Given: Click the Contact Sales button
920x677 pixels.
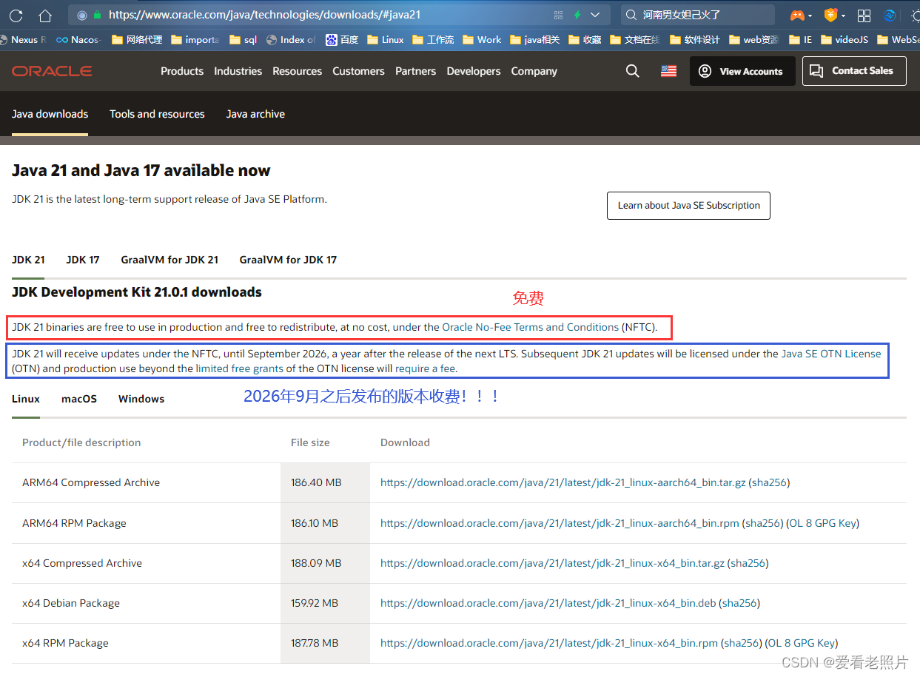Looking at the screenshot, I should coord(854,71).
